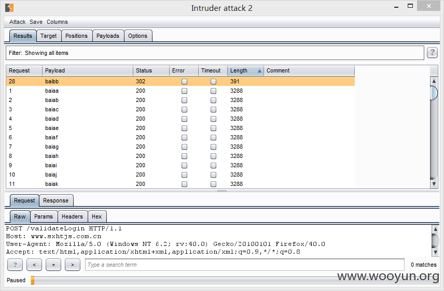The height and width of the screenshot is (291, 444).
Task: Click results table scroll down arrow
Action: [x=434, y=184]
